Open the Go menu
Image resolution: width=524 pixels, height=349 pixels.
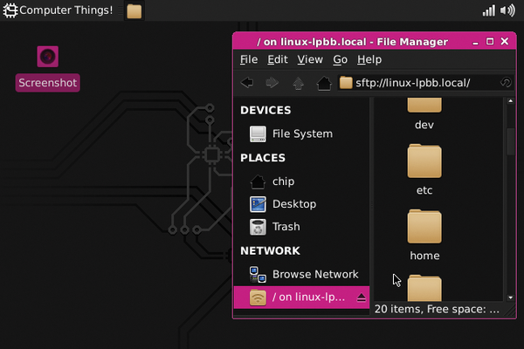coord(340,59)
